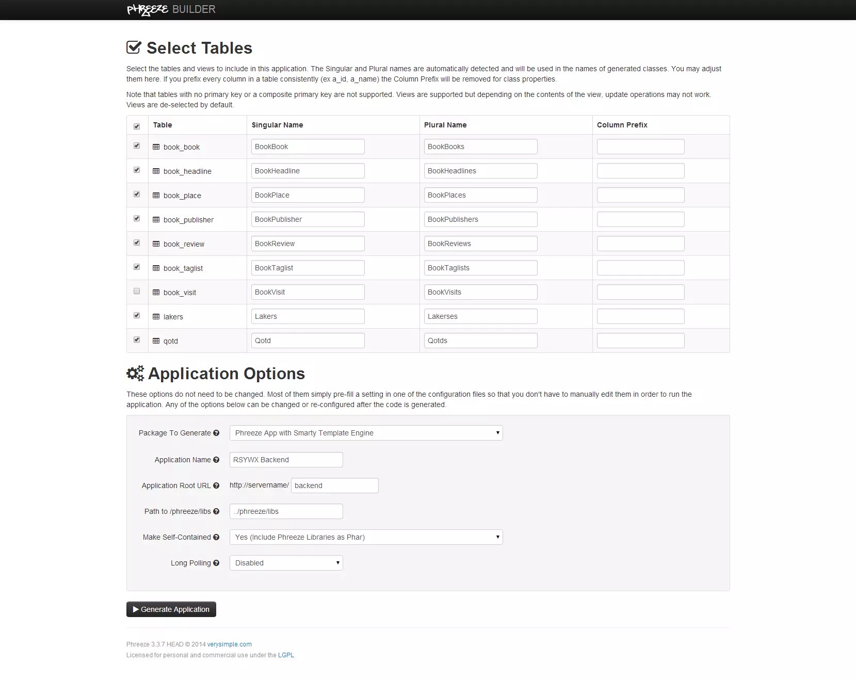Click table icon next to book_review
This screenshot has height=680, width=856.
pyautogui.click(x=156, y=244)
